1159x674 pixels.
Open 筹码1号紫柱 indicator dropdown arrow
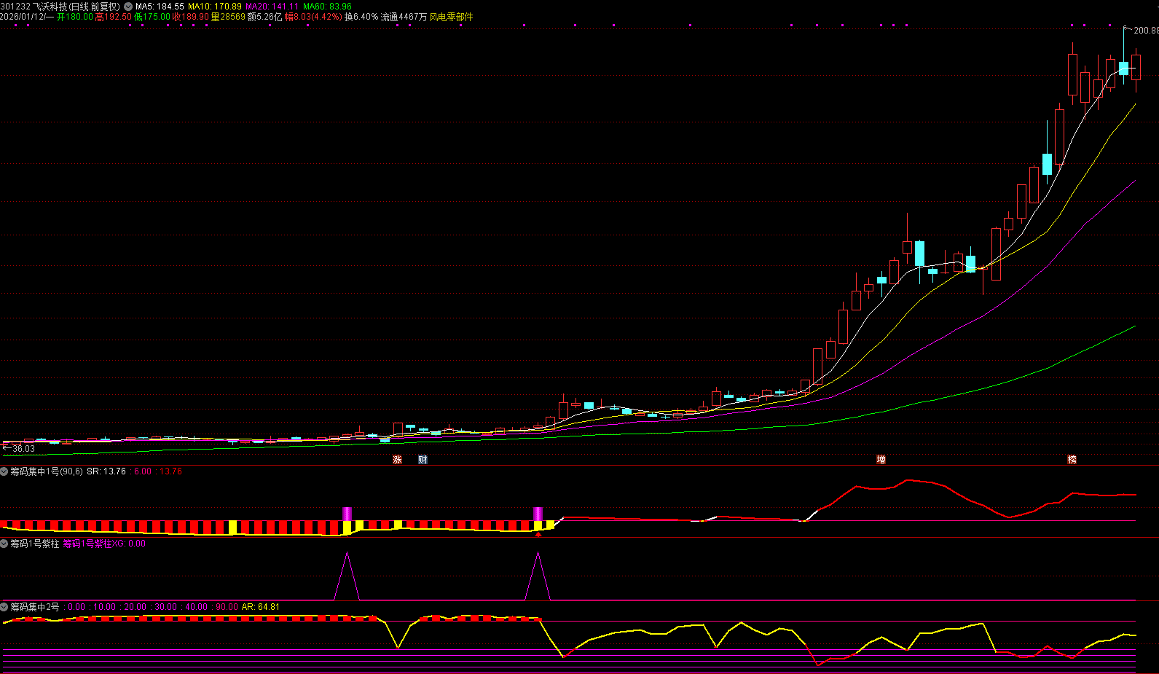[4, 544]
